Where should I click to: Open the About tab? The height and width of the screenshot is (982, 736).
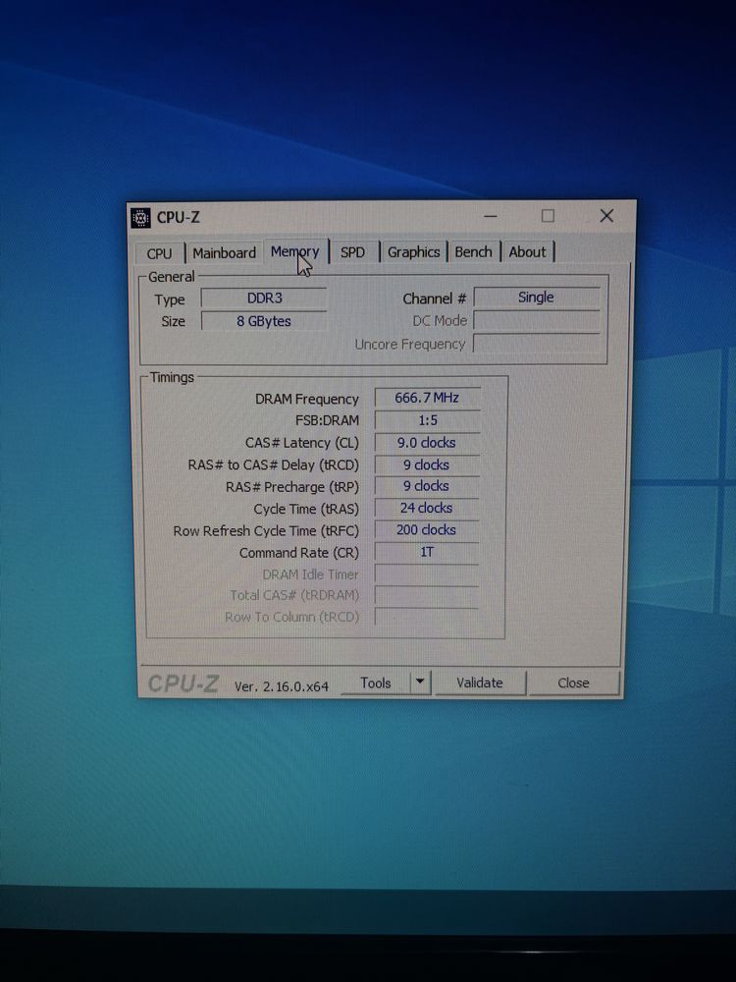(527, 251)
